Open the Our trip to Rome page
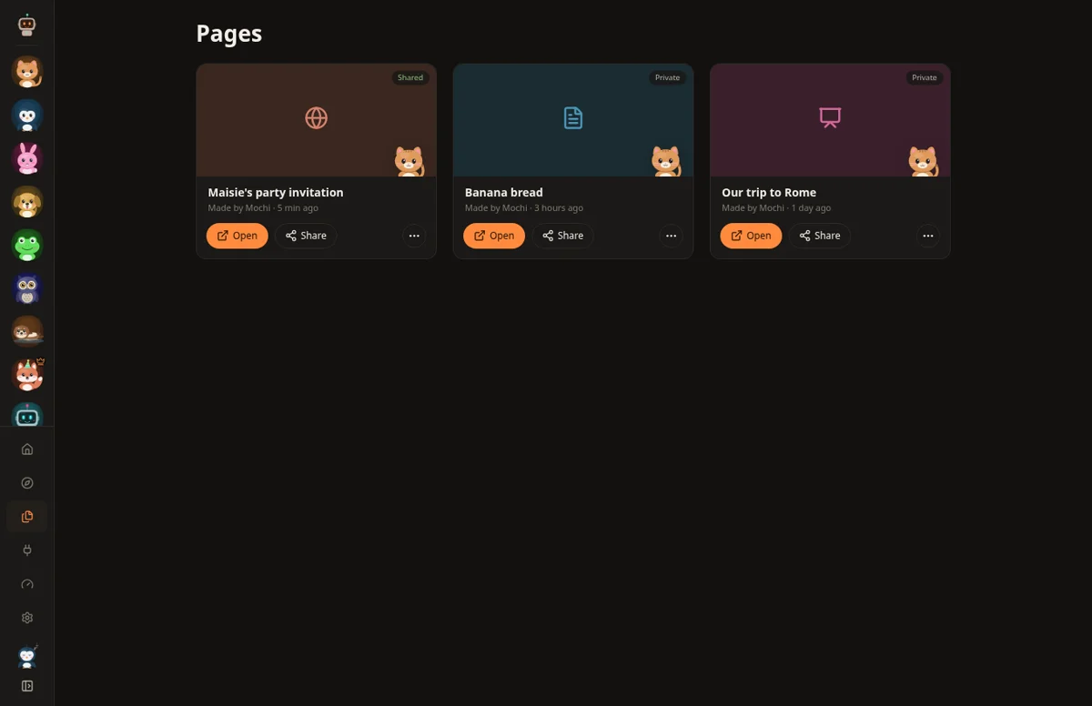 751,236
